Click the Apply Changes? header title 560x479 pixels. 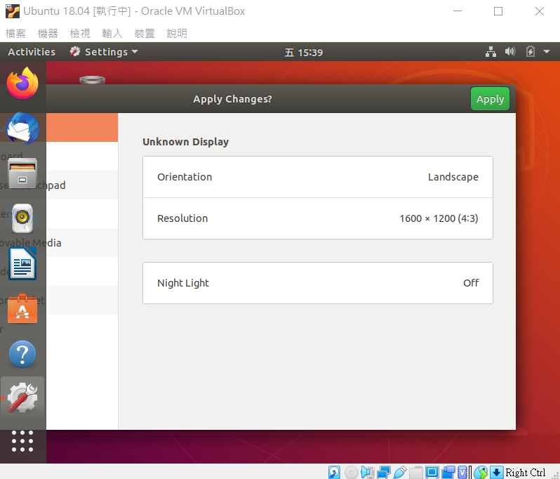click(232, 99)
